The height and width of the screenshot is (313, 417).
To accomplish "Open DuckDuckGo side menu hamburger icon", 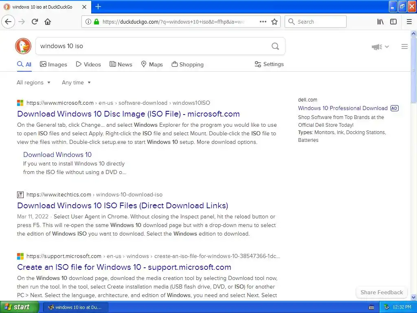I will tap(404, 46).
